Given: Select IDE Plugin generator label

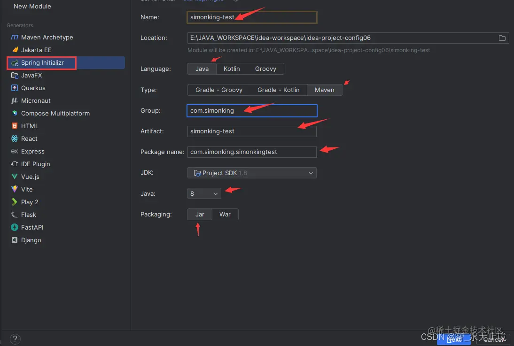Looking at the screenshot, I should (35, 164).
